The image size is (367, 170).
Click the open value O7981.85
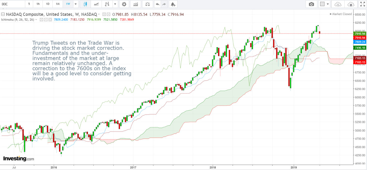[x=120, y=15]
